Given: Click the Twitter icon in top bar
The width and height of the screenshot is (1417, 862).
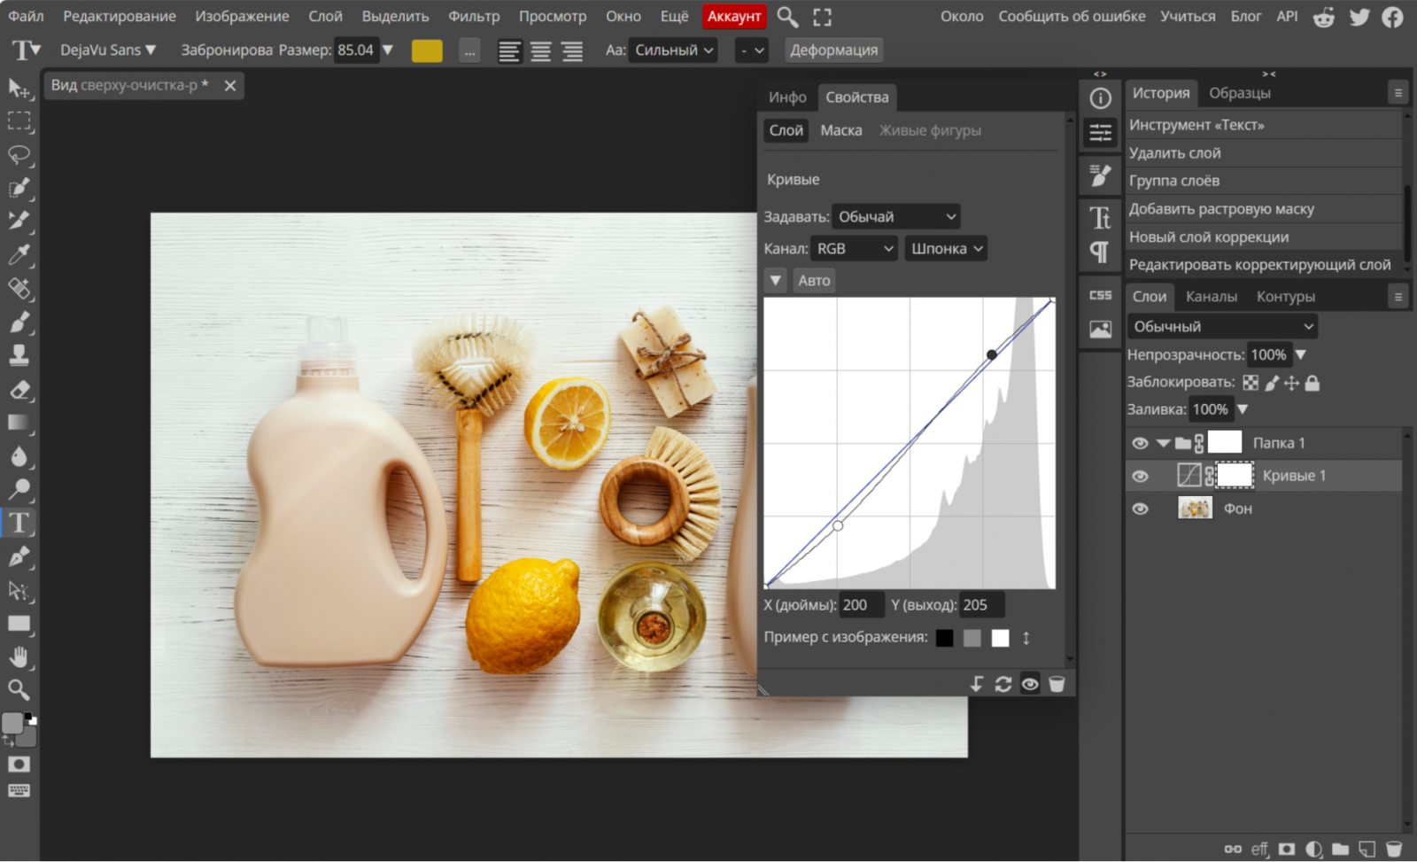Looking at the screenshot, I should (1359, 17).
